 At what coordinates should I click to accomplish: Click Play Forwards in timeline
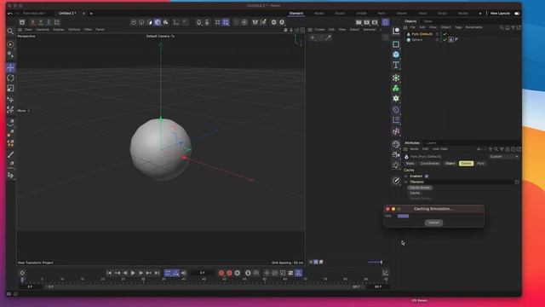pyautogui.click(x=133, y=273)
